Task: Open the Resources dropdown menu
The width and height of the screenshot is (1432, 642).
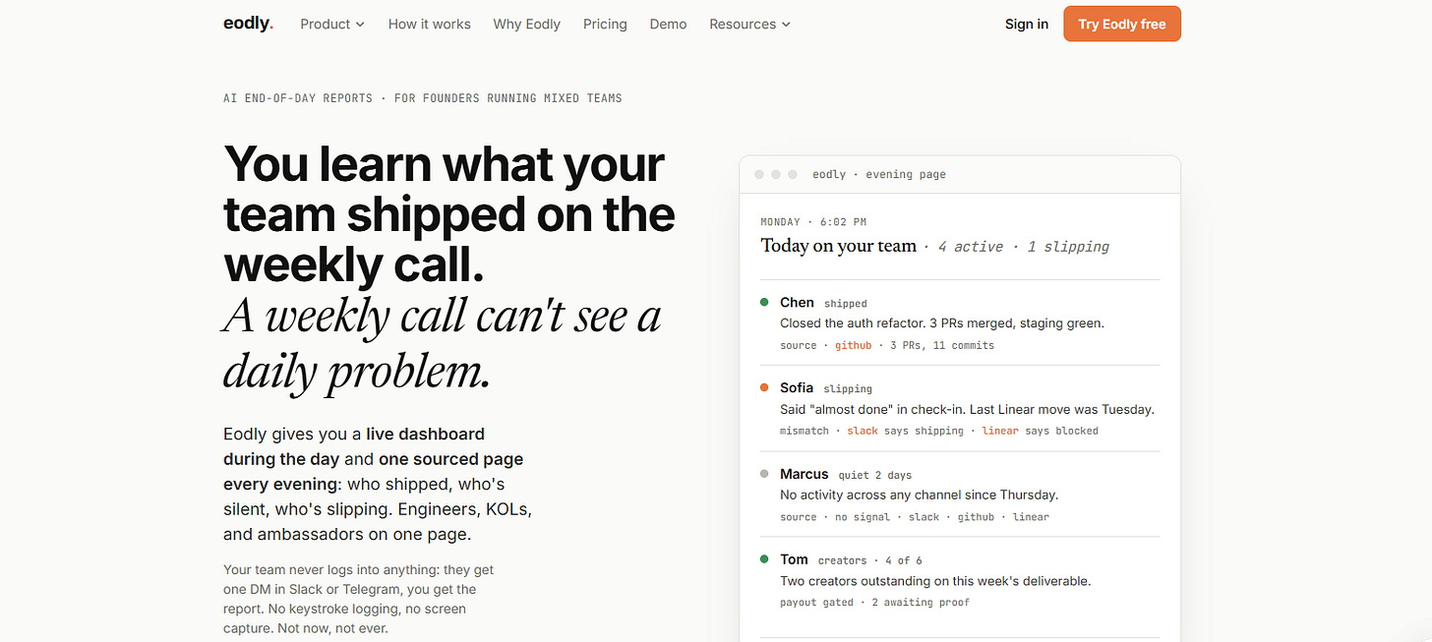Action: pos(749,24)
